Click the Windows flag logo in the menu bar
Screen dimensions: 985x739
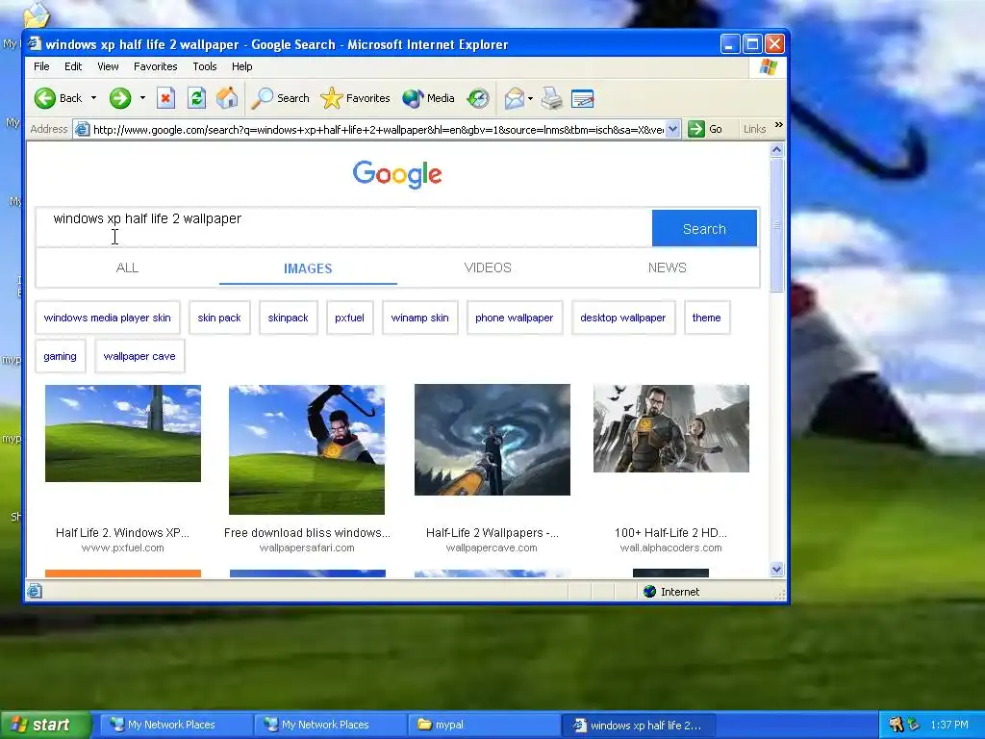[768, 66]
